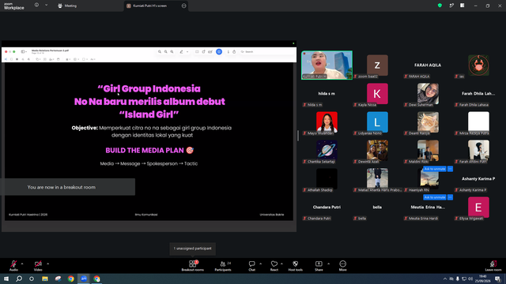Expand the dropdown beside meeting info
506x284 pixels.
[x=46, y=6]
